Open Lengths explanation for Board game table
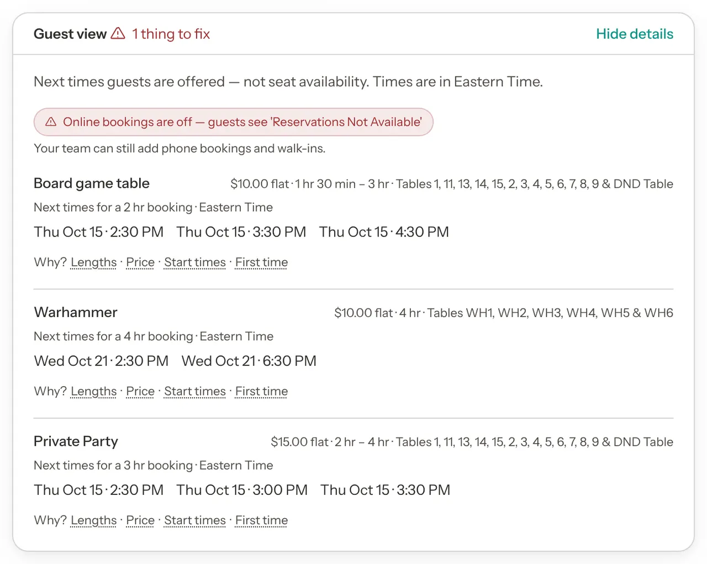Image resolution: width=707 pixels, height=564 pixels. pos(94,262)
